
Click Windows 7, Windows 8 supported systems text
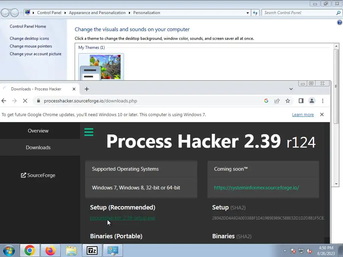click(136, 188)
